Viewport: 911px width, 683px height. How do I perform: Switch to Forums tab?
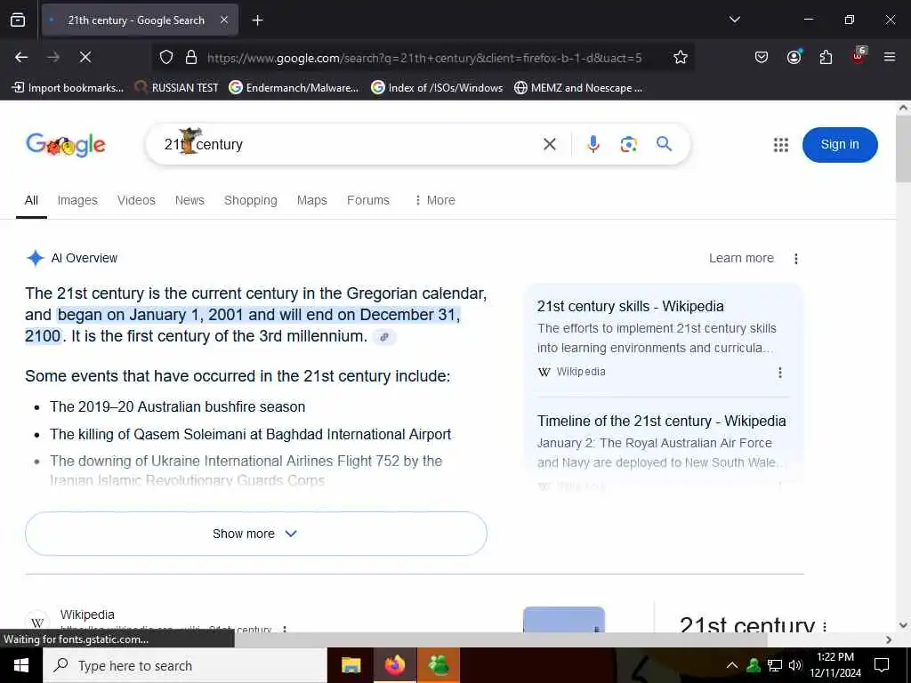(367, 200)
